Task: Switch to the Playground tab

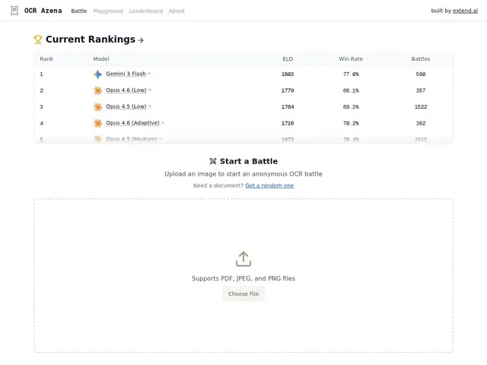Action: coord(108,11)
